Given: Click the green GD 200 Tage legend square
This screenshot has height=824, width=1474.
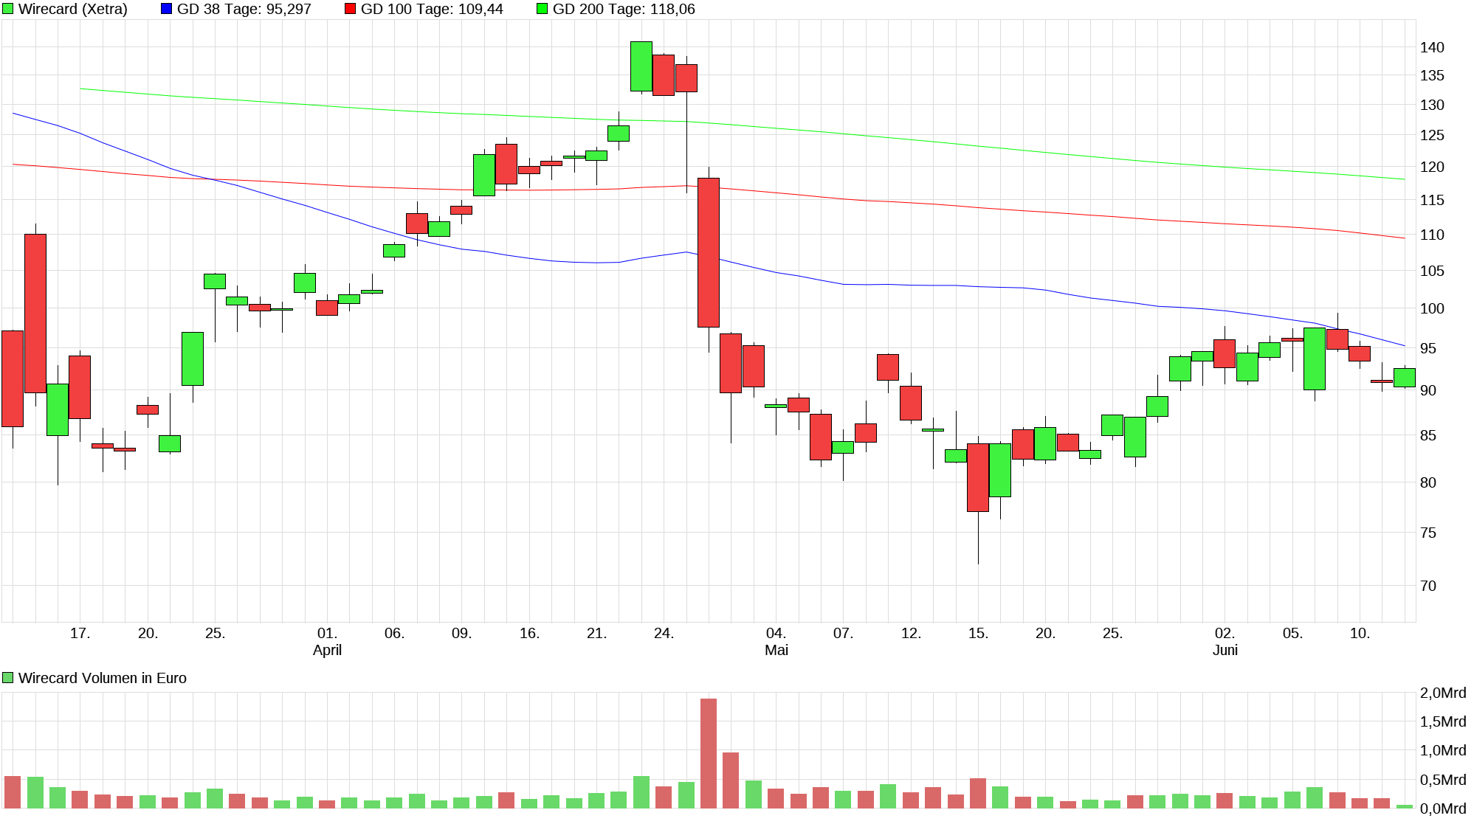Looking at the screenshot, I should pos(542,9).
